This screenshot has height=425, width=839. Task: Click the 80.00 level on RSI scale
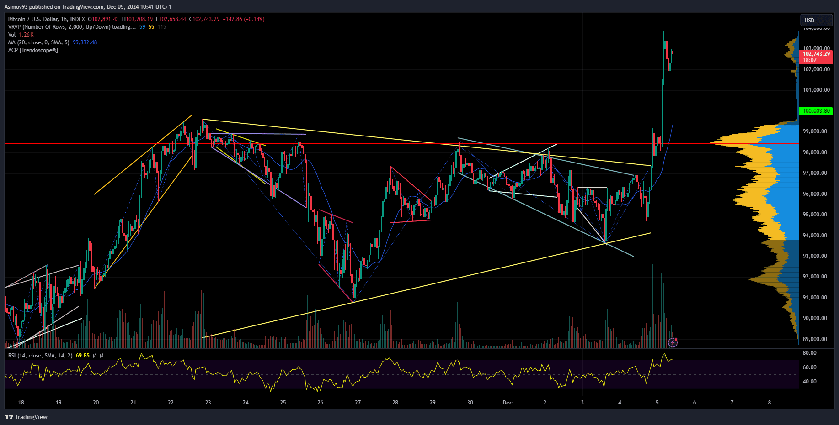809,353
